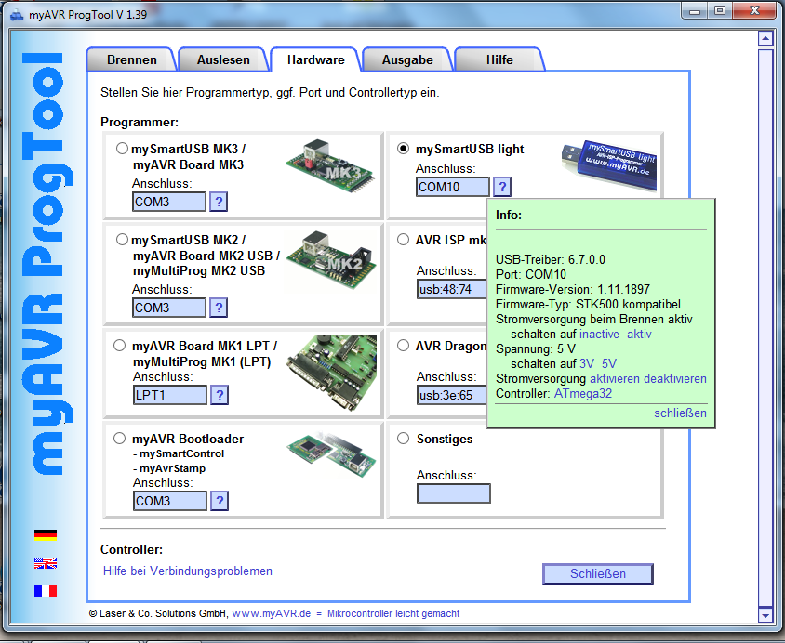
Task: Switch to the Brennen tab
Action: 132,60
